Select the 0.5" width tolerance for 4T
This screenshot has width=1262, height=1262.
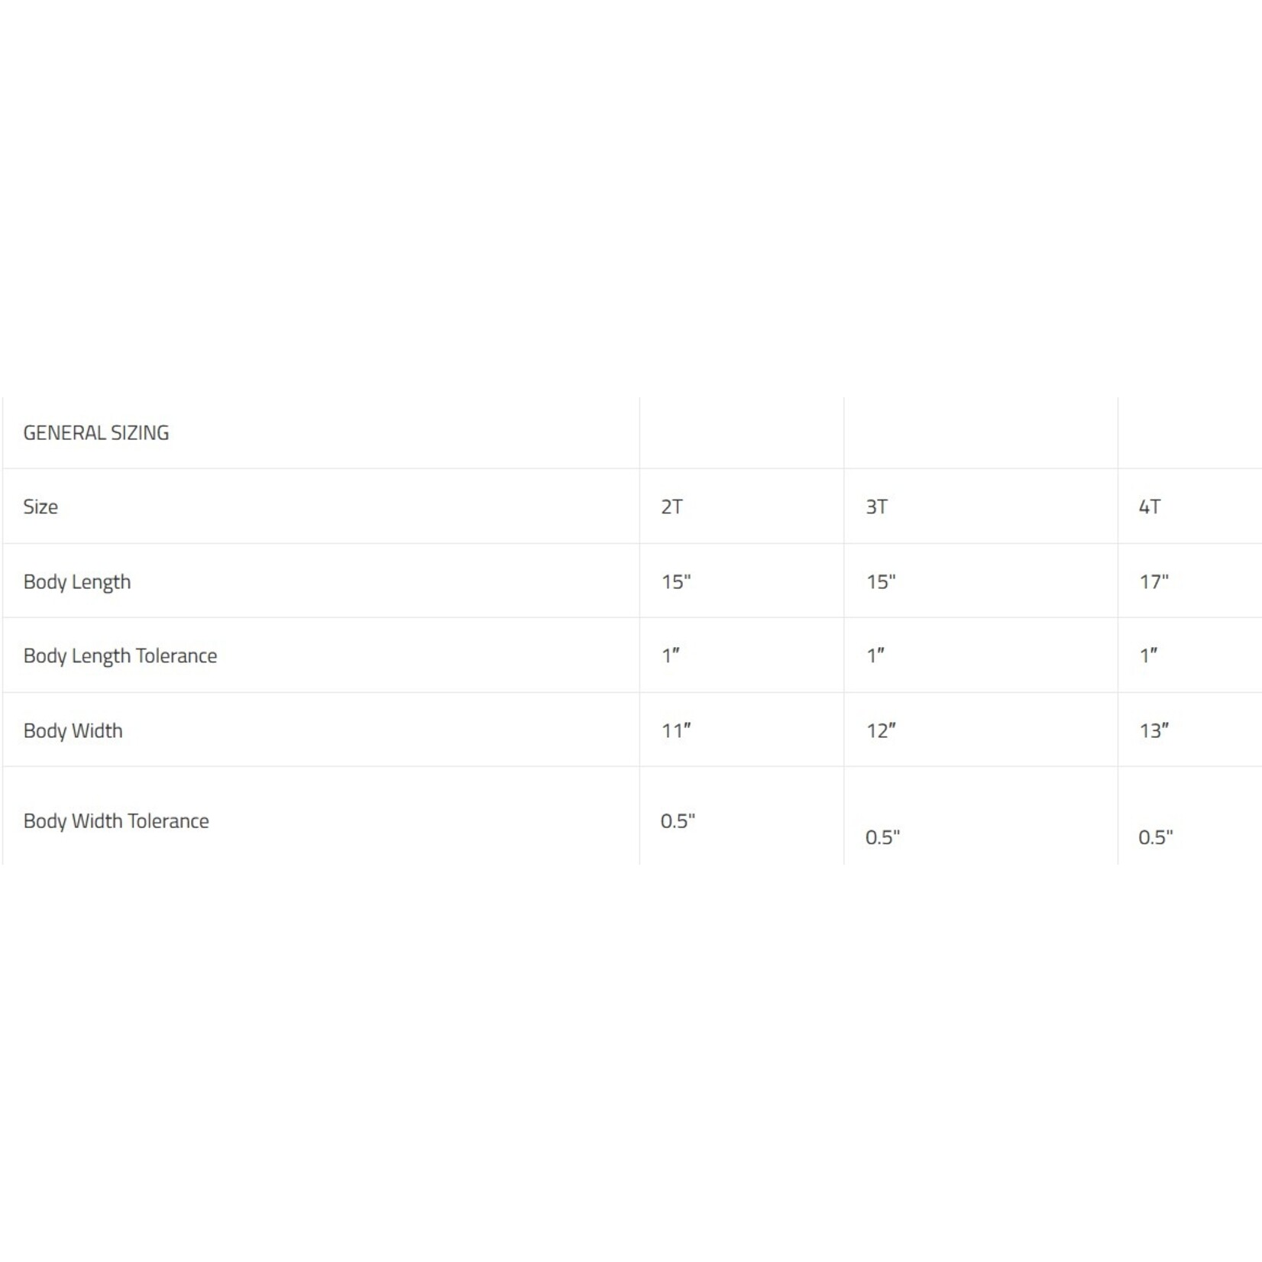click(1156, 838)
